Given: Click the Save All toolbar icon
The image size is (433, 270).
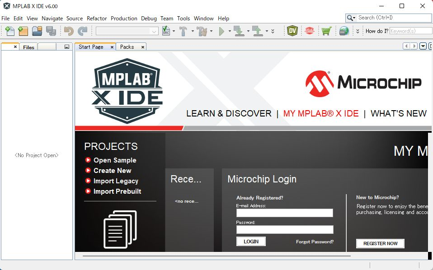Looking at the screenshot, I should [x=51, y=31].
